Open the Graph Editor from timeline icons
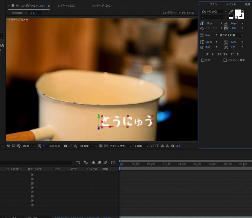 pos(113,162)
